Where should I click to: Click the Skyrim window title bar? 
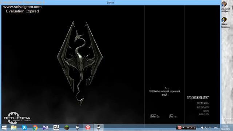click(111, 3)
